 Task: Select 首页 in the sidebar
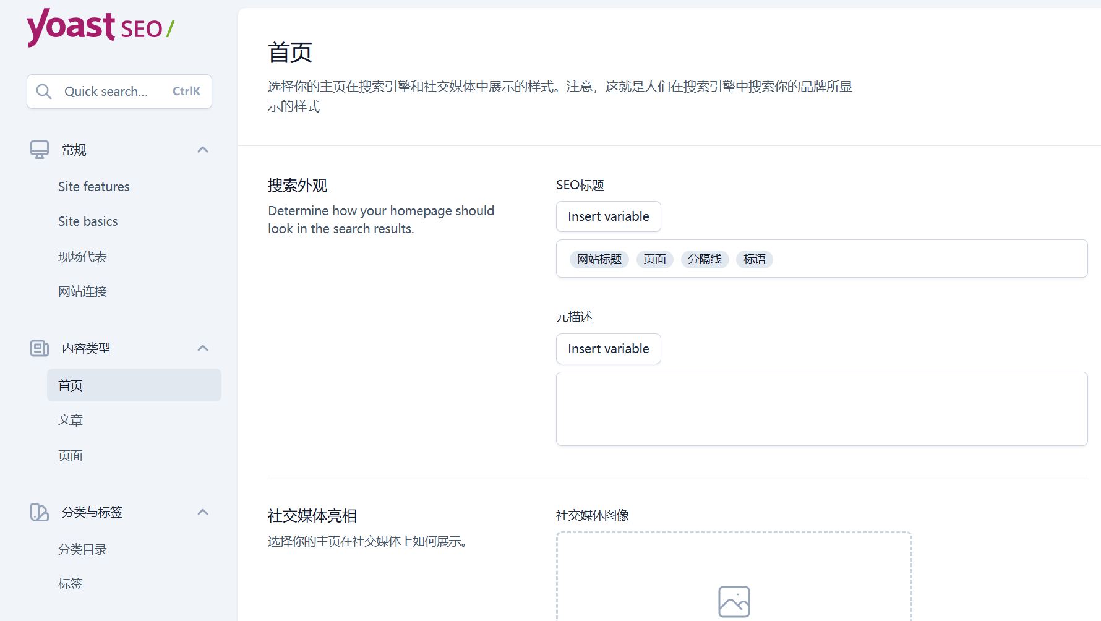(x=134, y=385)
